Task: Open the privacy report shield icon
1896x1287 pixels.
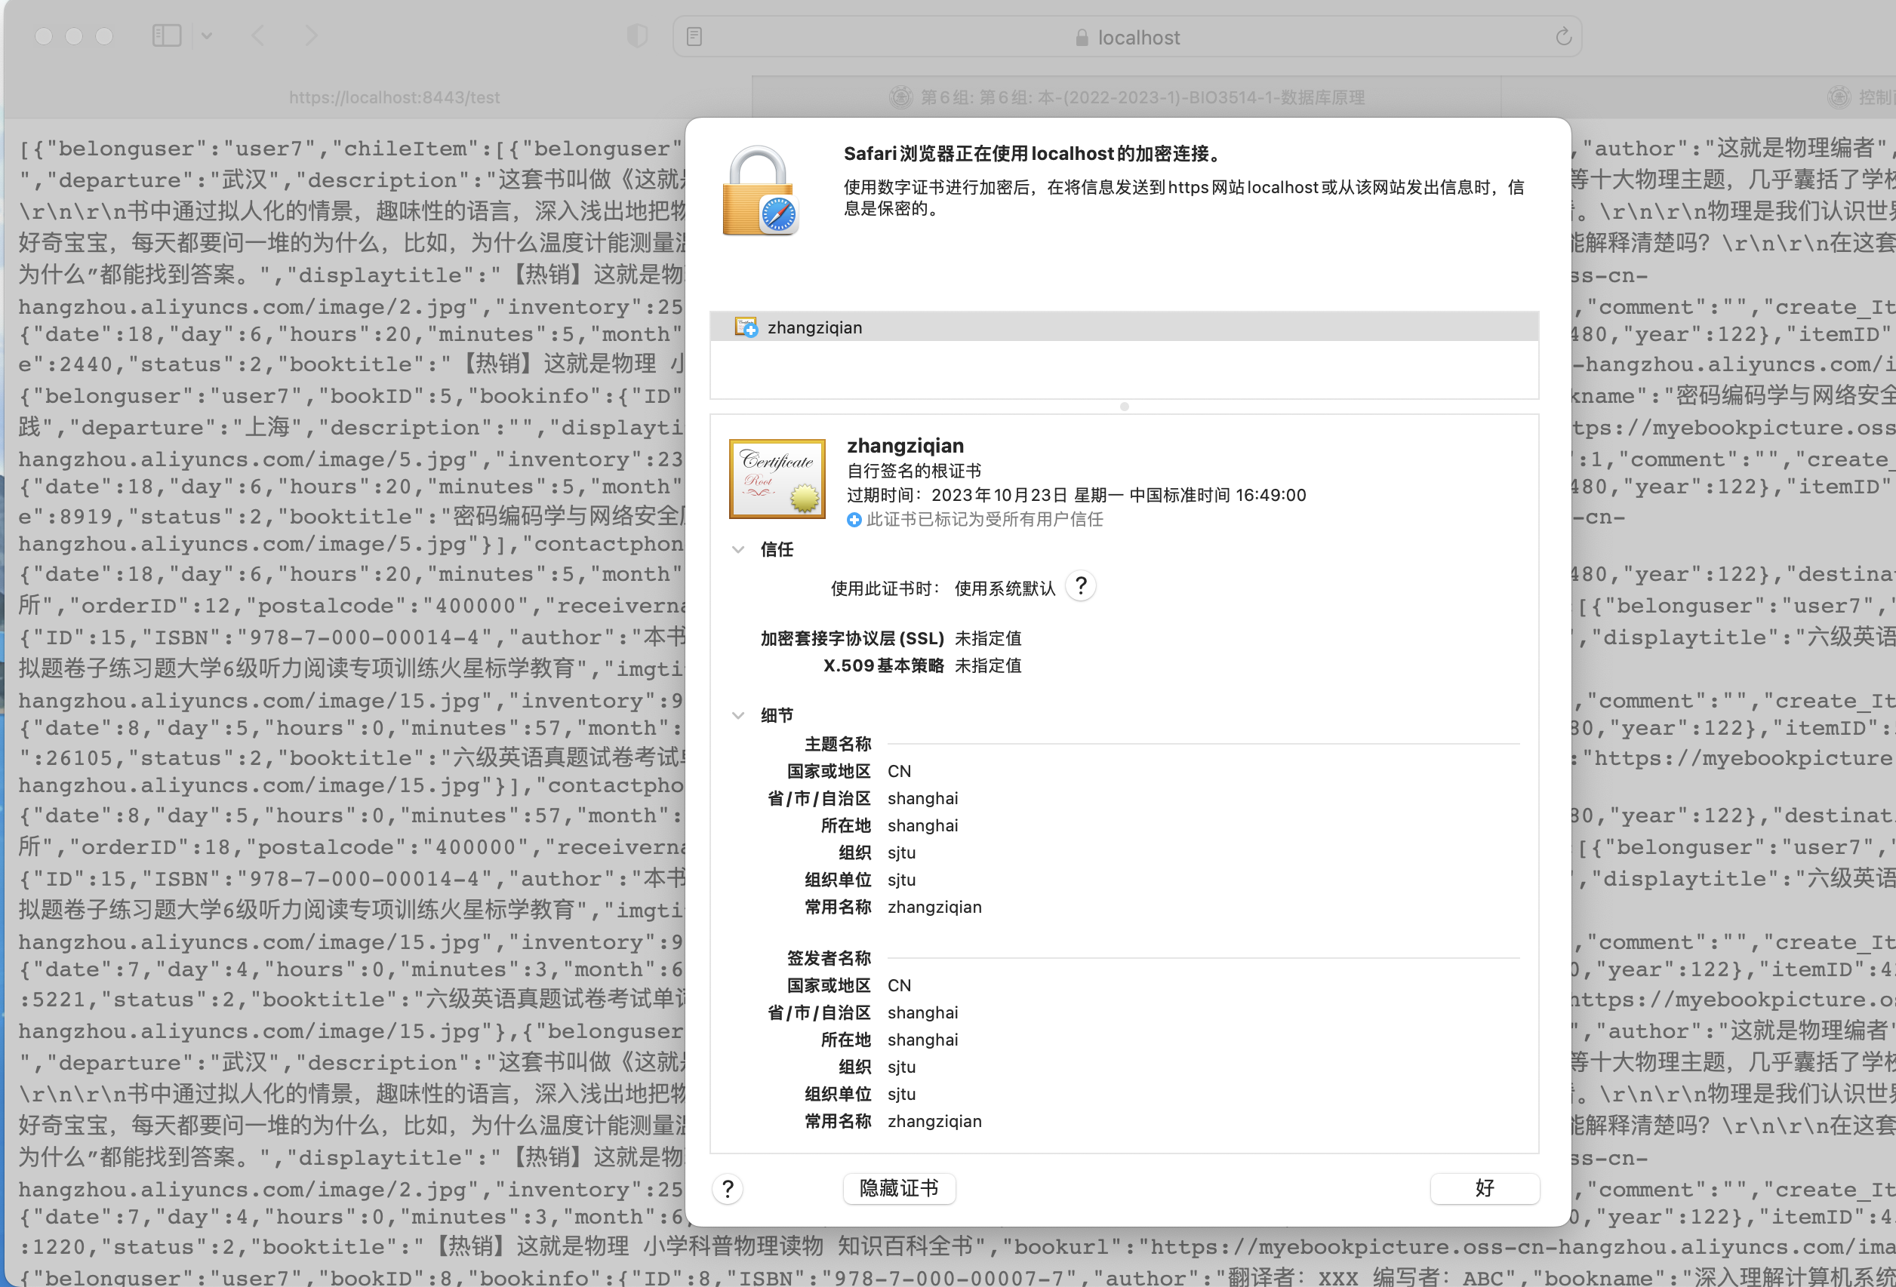Action: [637, 36]
